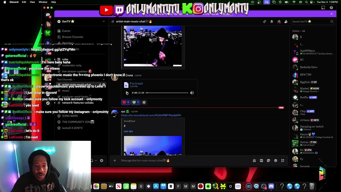Click the Wi-Fi status icon in menu bar

(x=294, y=2)
